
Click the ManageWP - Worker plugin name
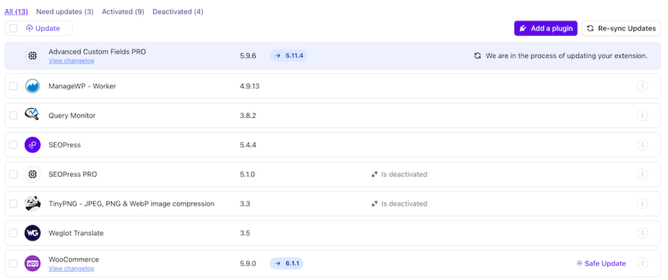click(x=82, y=86)
